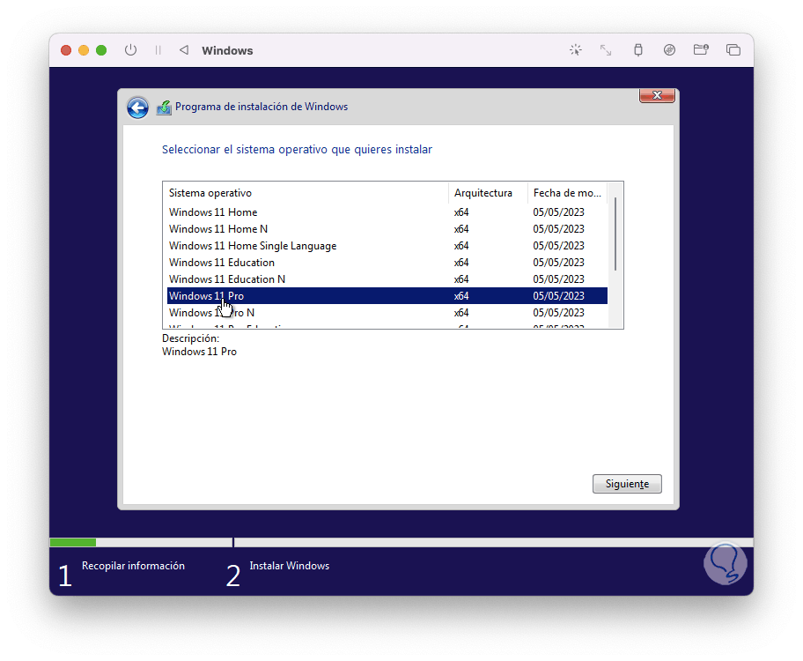Select Windows 11 Home N
The image size is (803, 661).
coord(387,229)
